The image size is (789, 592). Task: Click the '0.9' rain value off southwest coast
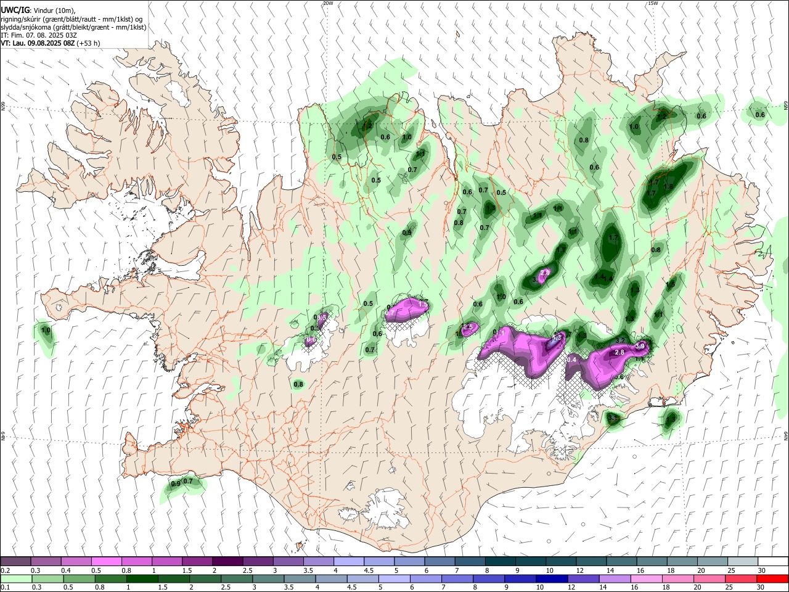click(x=176, y=484)
